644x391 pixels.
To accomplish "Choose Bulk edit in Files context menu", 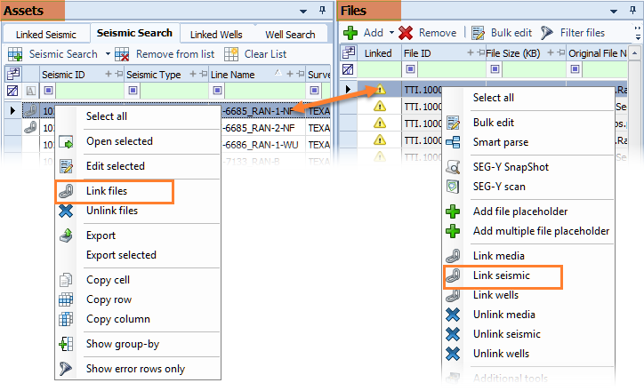I will click(x=494, y=123).
